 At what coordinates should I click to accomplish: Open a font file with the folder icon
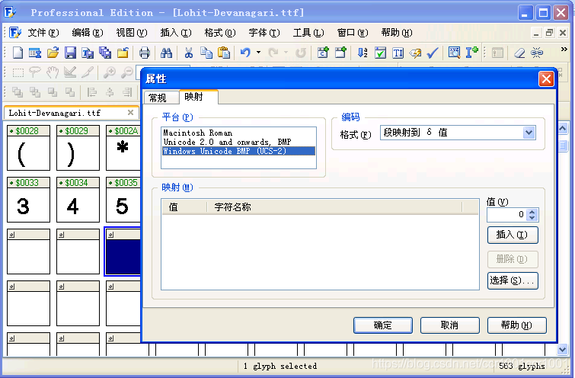coord(53,53)
